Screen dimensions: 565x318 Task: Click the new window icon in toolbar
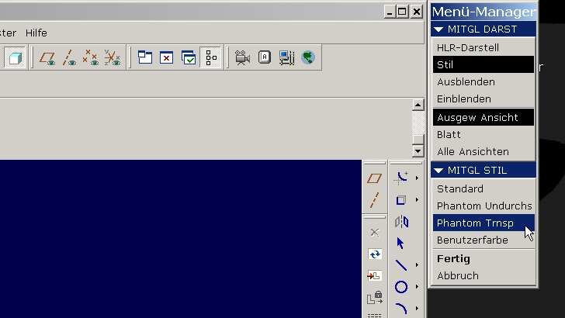(145, 57)
